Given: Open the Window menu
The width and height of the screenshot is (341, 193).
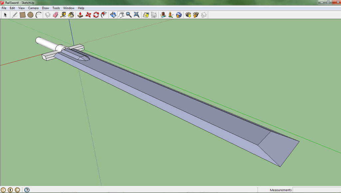Looking at the screenshot, I should point(69,8).
